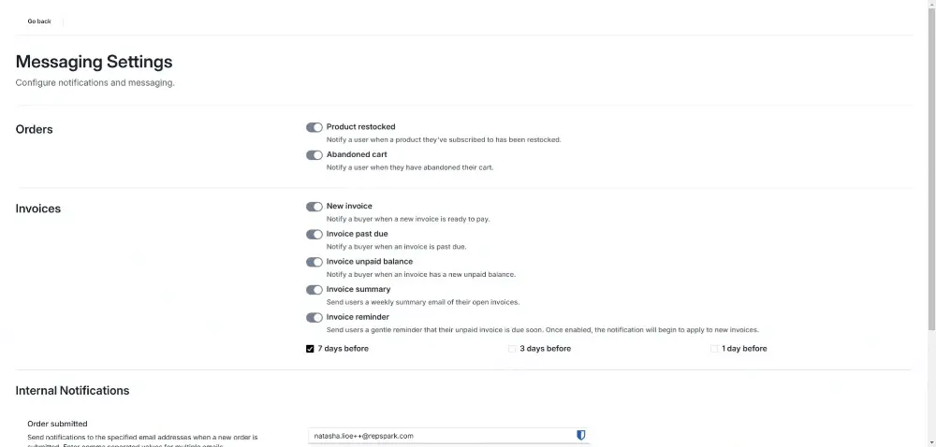Toggle the Invoice past due switch
Image resolution: width=936 pixels, height=447 pixels.
click(x=314, y=234)
